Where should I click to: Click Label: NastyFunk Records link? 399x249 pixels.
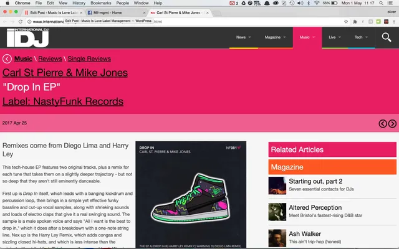(63, 101)
